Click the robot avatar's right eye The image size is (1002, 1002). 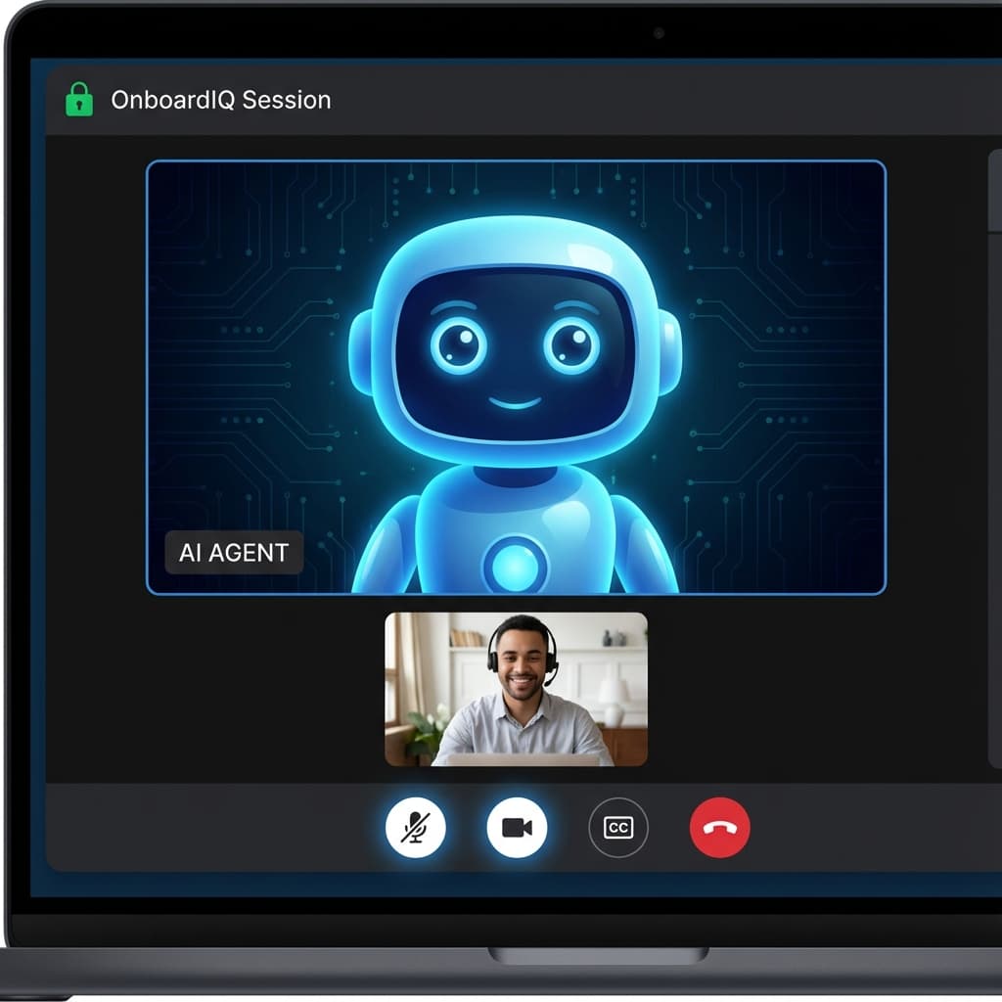[x=572, y=343]
